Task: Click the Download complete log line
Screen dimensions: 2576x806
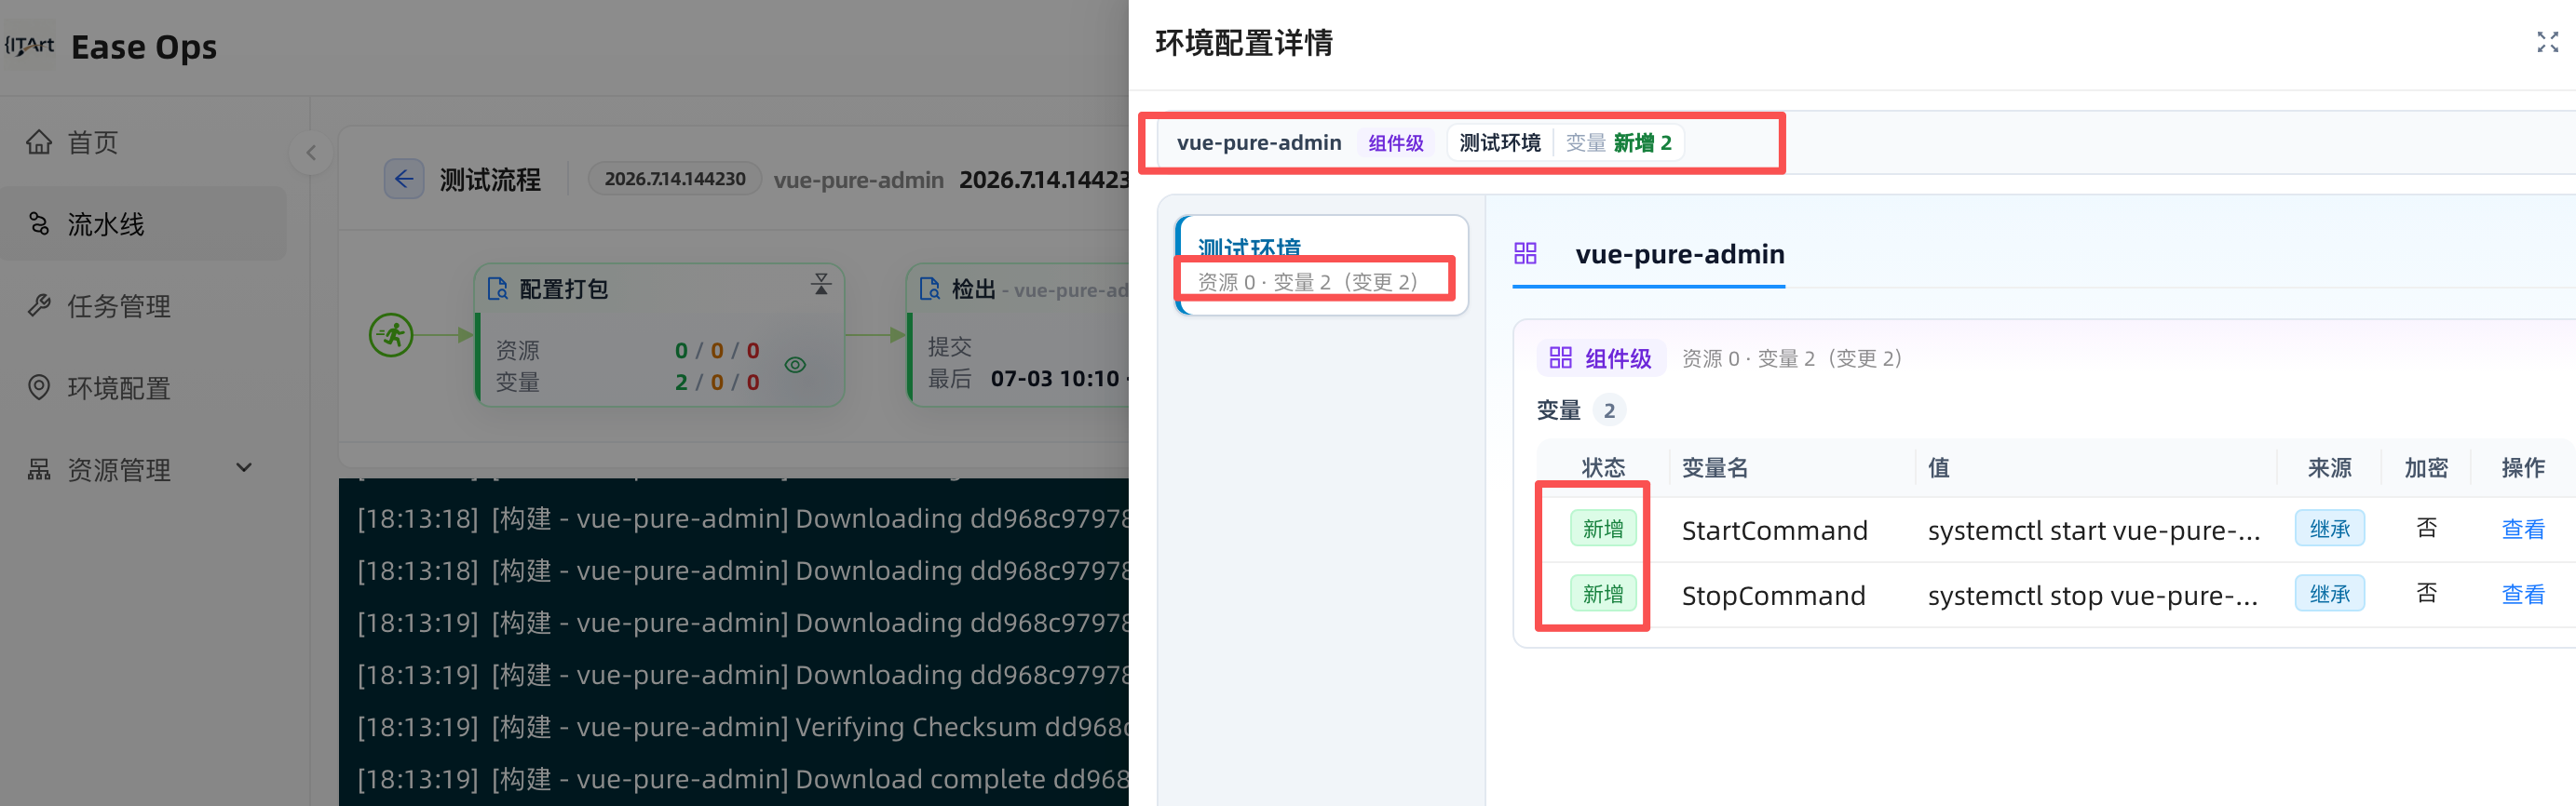Action: pyautogui.click(x=743, y=778)
